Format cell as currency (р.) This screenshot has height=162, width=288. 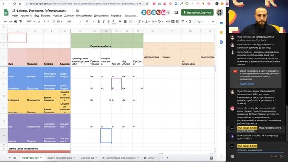point(39,22)
